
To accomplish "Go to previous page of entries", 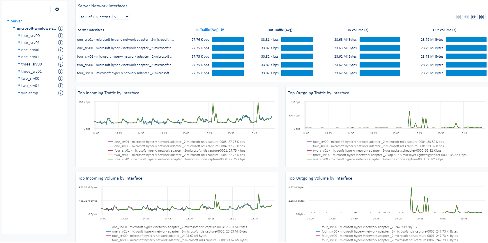I will point(466,17).
